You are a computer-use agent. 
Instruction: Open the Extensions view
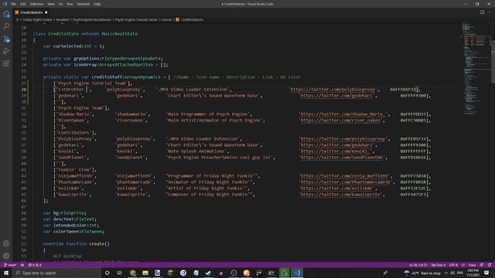pyautogui.click(x=6, y=63)
